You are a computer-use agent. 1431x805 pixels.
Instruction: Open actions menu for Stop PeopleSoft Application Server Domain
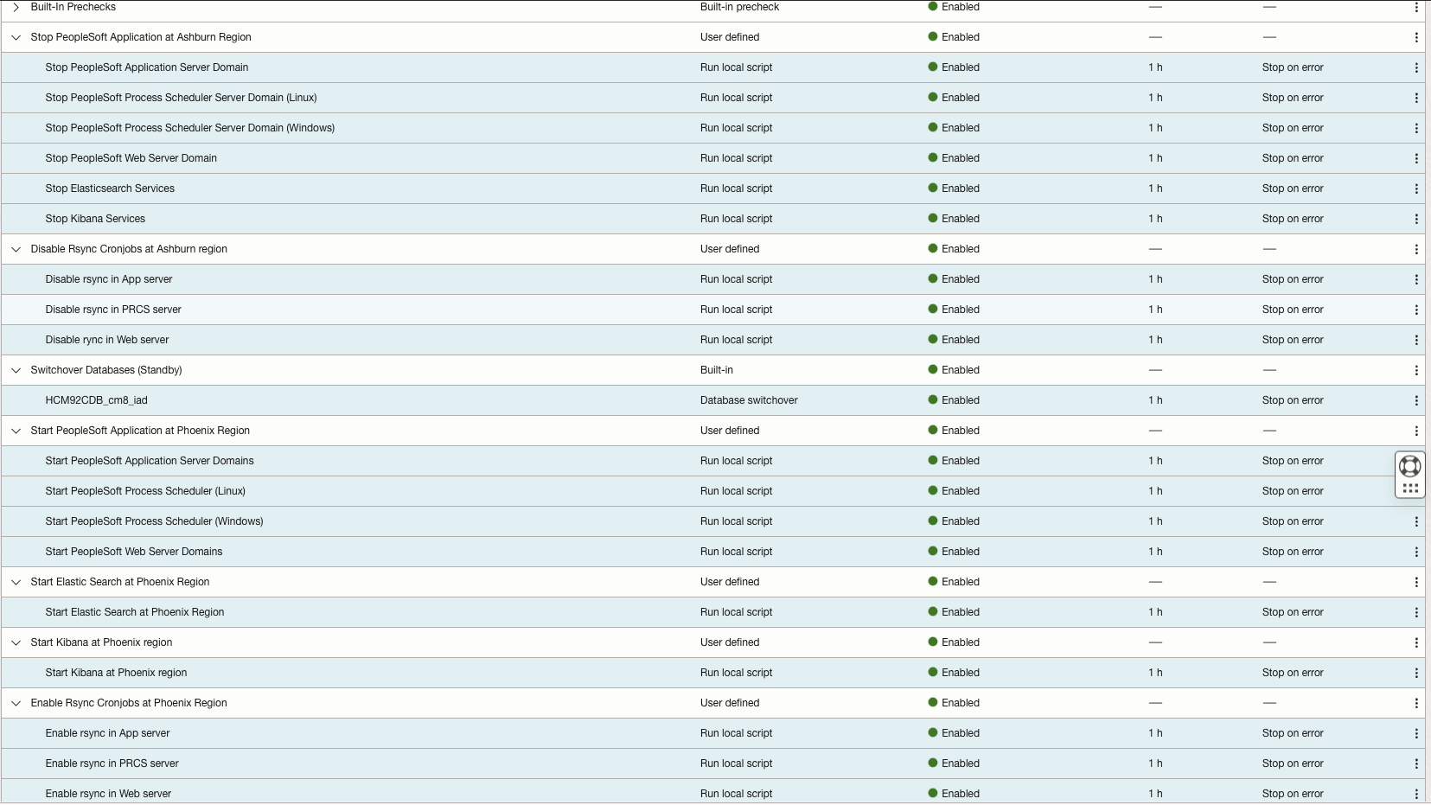coord(1416,67)
